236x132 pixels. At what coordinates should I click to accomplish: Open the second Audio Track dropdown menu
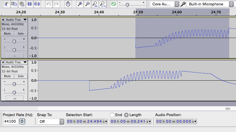tap(25, 62)
